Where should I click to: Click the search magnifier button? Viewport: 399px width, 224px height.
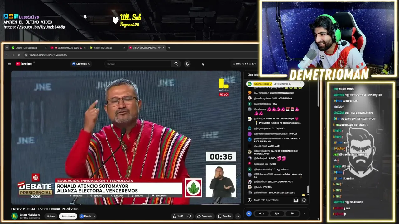[176, 64]
